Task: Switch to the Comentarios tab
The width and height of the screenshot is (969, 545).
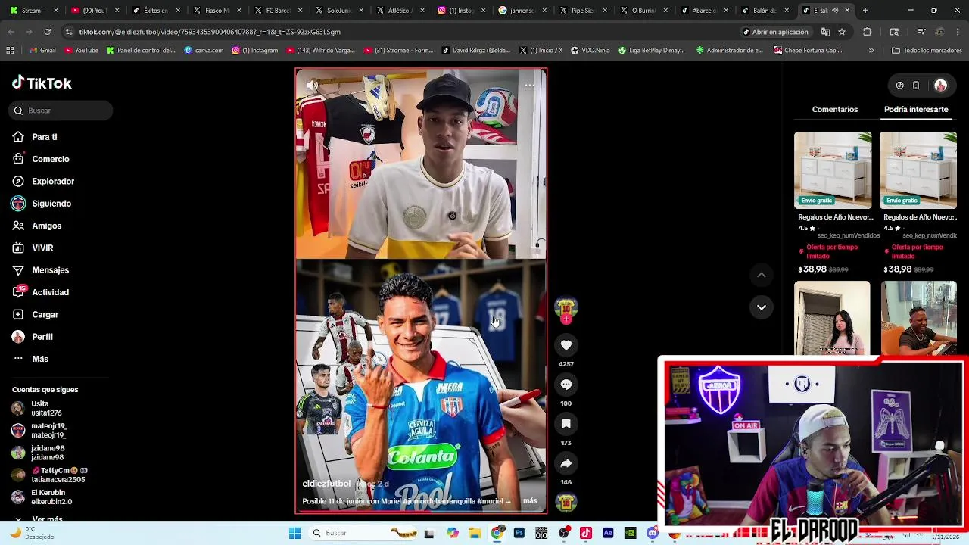Action: 834,110
